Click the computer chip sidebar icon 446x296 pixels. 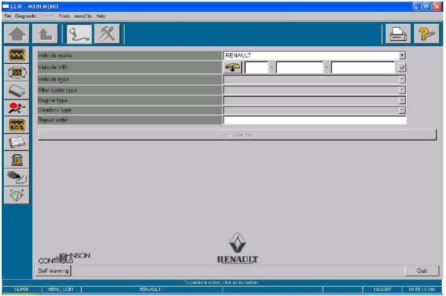(x=17, y=90)
